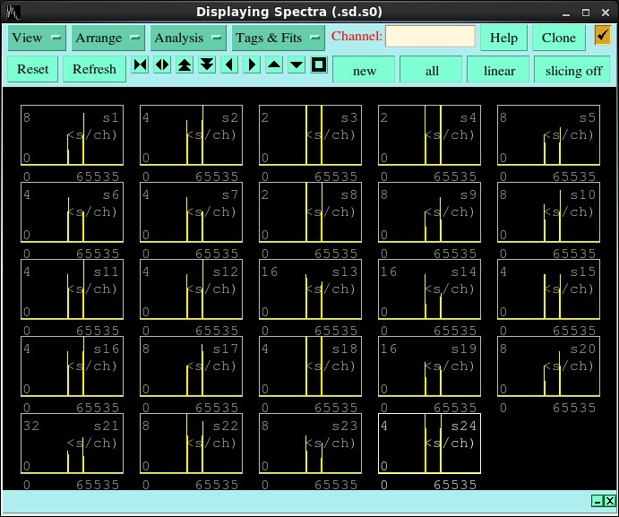Toggle the 'all' button
This screenshot has height=517, width=619.
click(432, 70)
